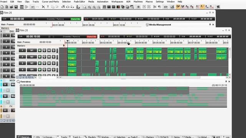This screenshot has height=138, width=246.
Task: Click the scissors toolbar icon at far right
Action: click(218, 7)
